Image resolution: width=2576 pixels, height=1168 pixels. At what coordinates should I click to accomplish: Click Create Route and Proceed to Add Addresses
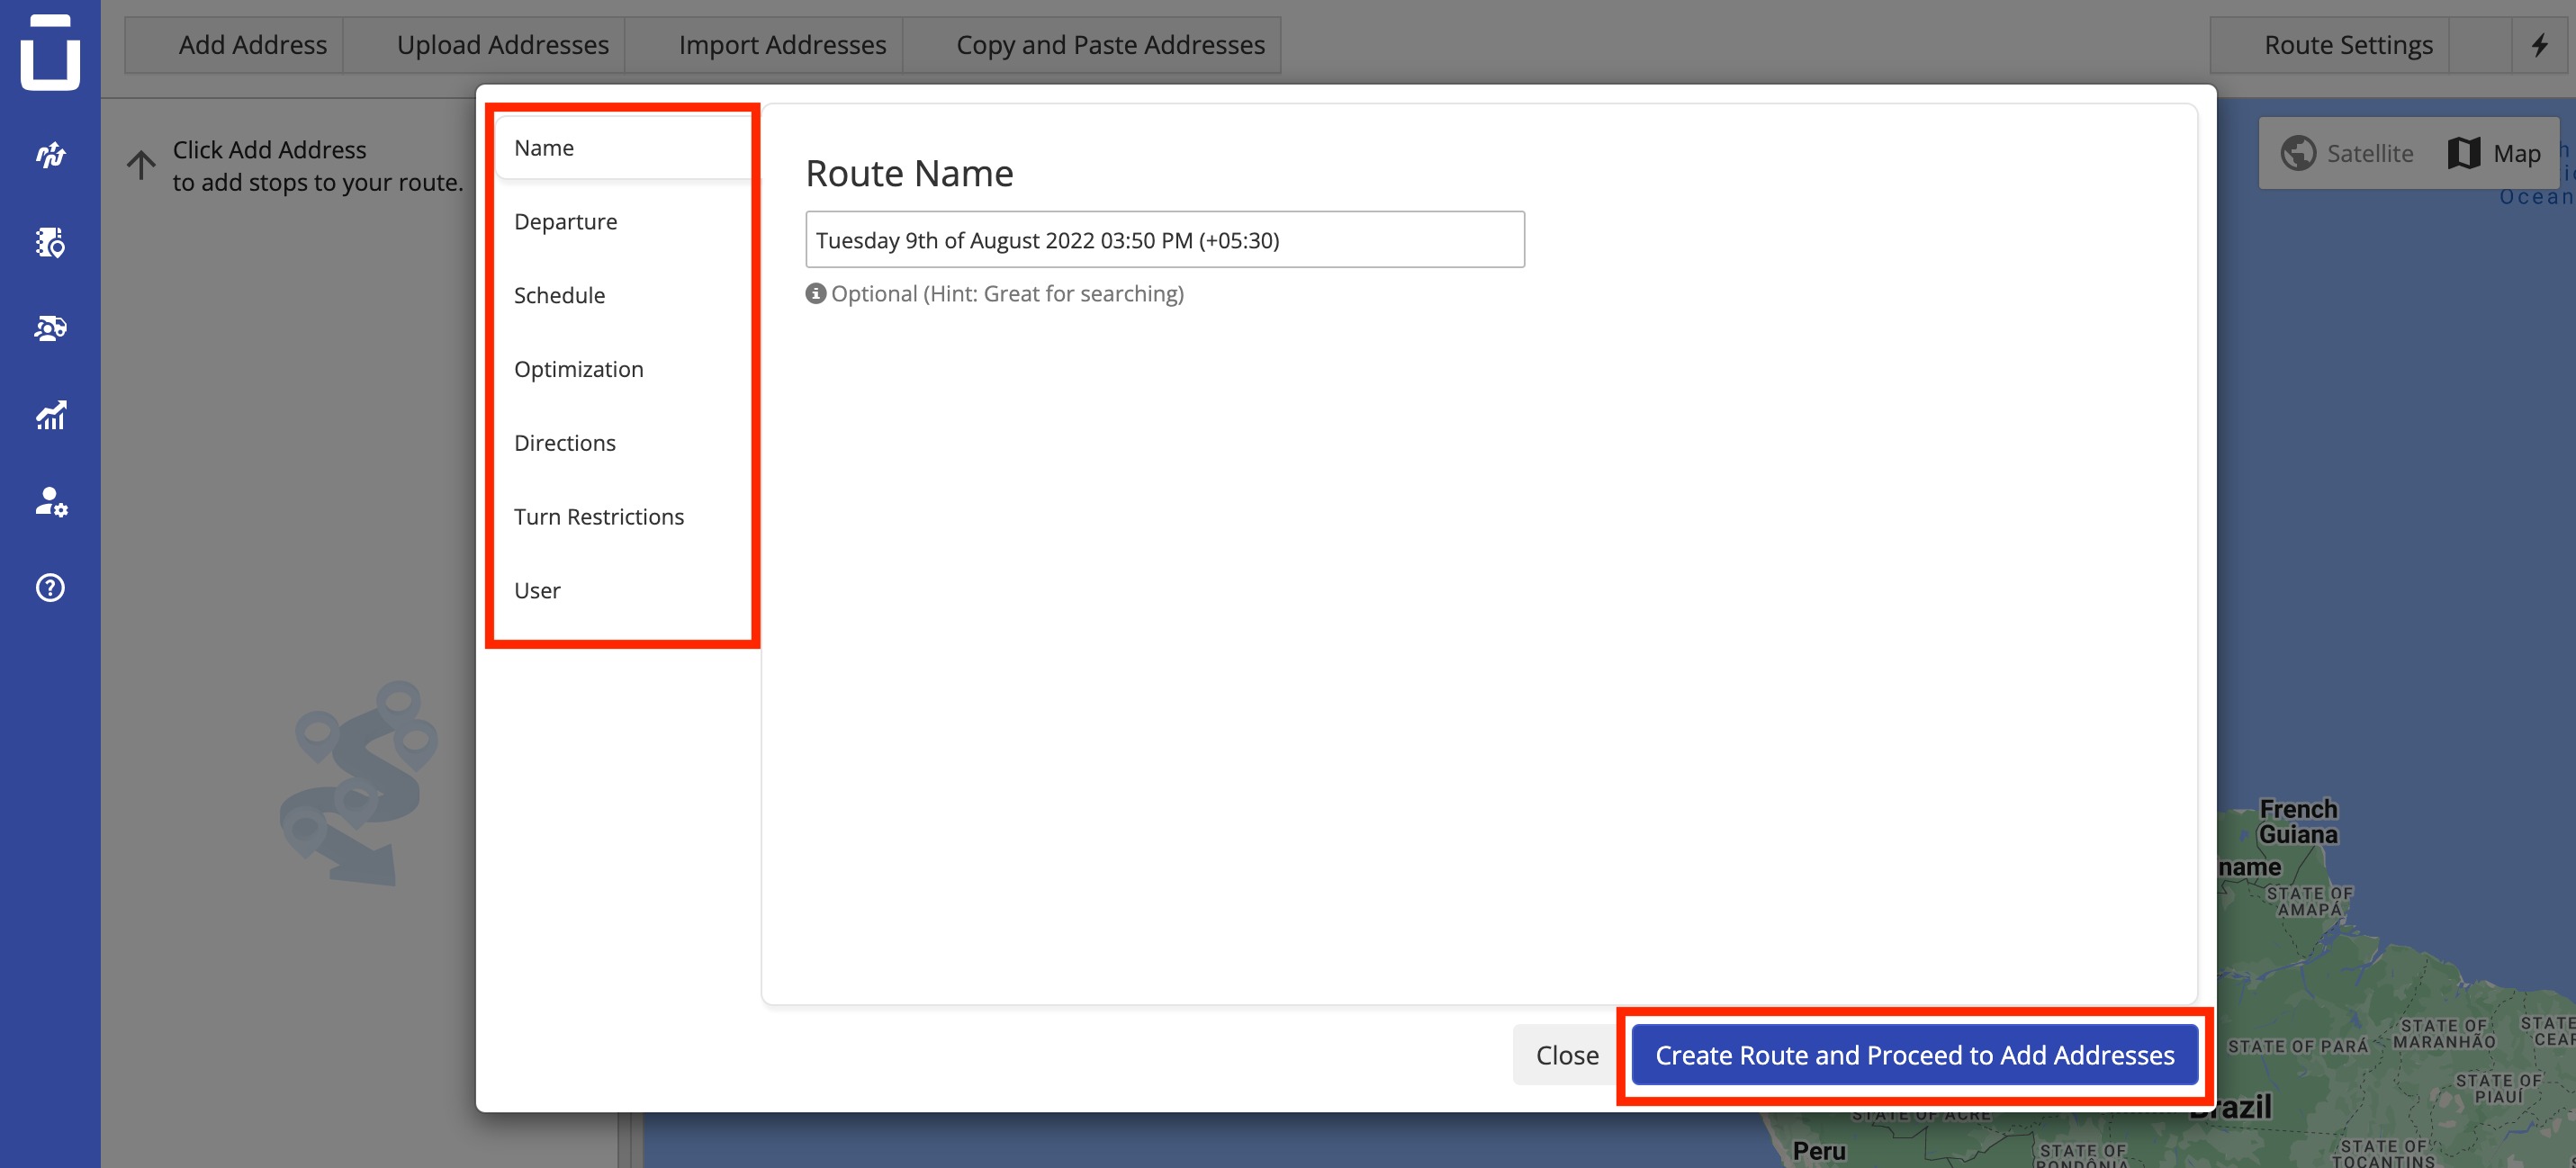[1914, 1055]
